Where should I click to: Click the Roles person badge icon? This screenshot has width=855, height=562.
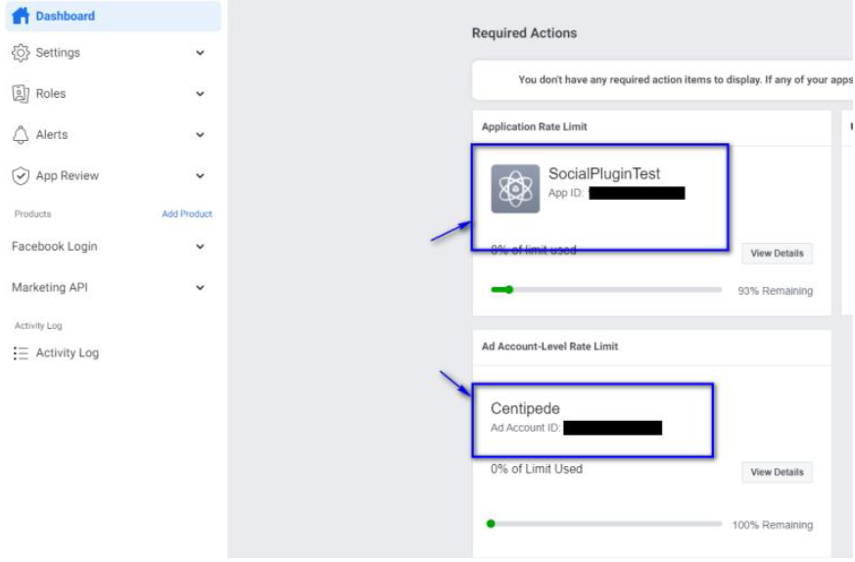click(21, 94)
